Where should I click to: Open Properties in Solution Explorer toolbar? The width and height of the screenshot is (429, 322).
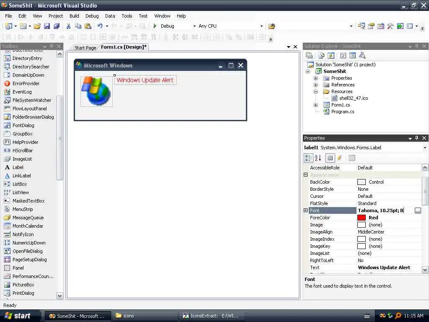(309, 56)
